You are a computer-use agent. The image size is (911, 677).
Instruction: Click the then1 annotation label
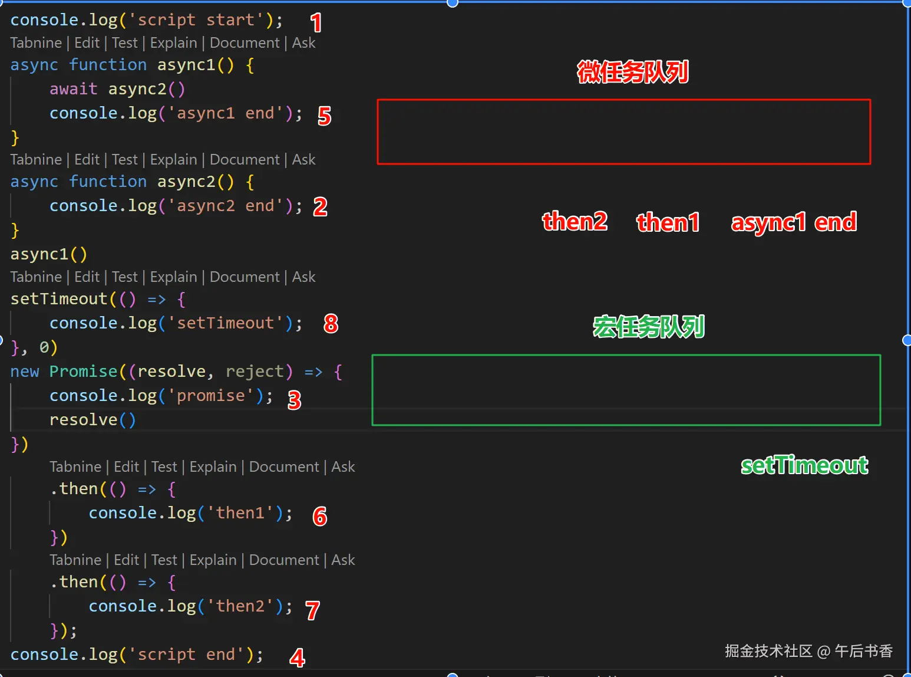(x=668, y=223)
